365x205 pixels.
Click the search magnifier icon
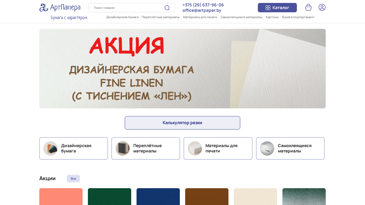point(167,8)
